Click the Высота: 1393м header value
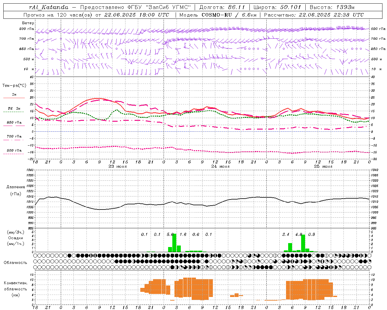This screenshot has height=310, width=387. click(x=332, y=7)
